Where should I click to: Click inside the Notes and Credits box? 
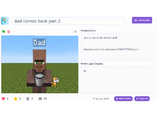[x=117, y=80]
